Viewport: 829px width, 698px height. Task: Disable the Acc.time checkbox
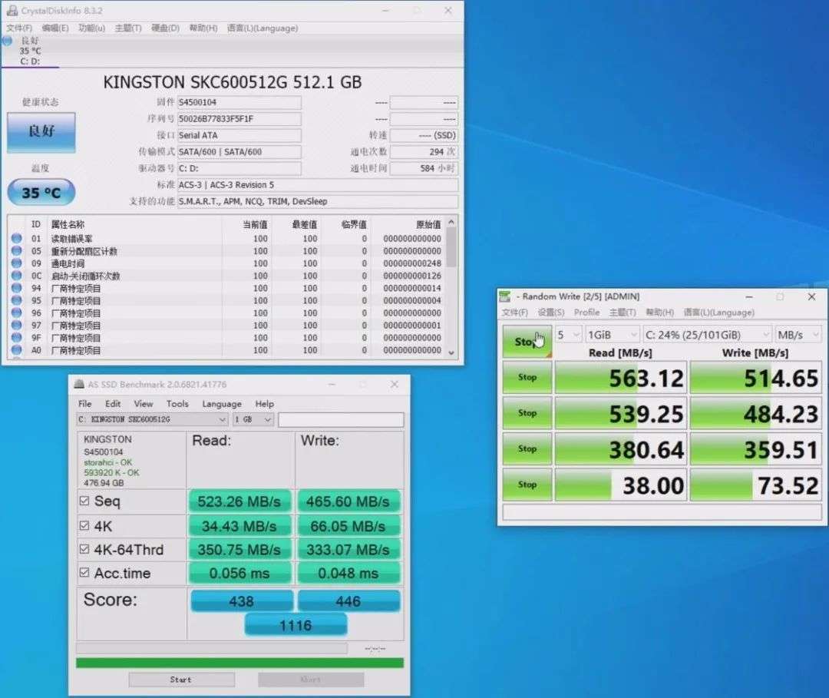[84, 574]
